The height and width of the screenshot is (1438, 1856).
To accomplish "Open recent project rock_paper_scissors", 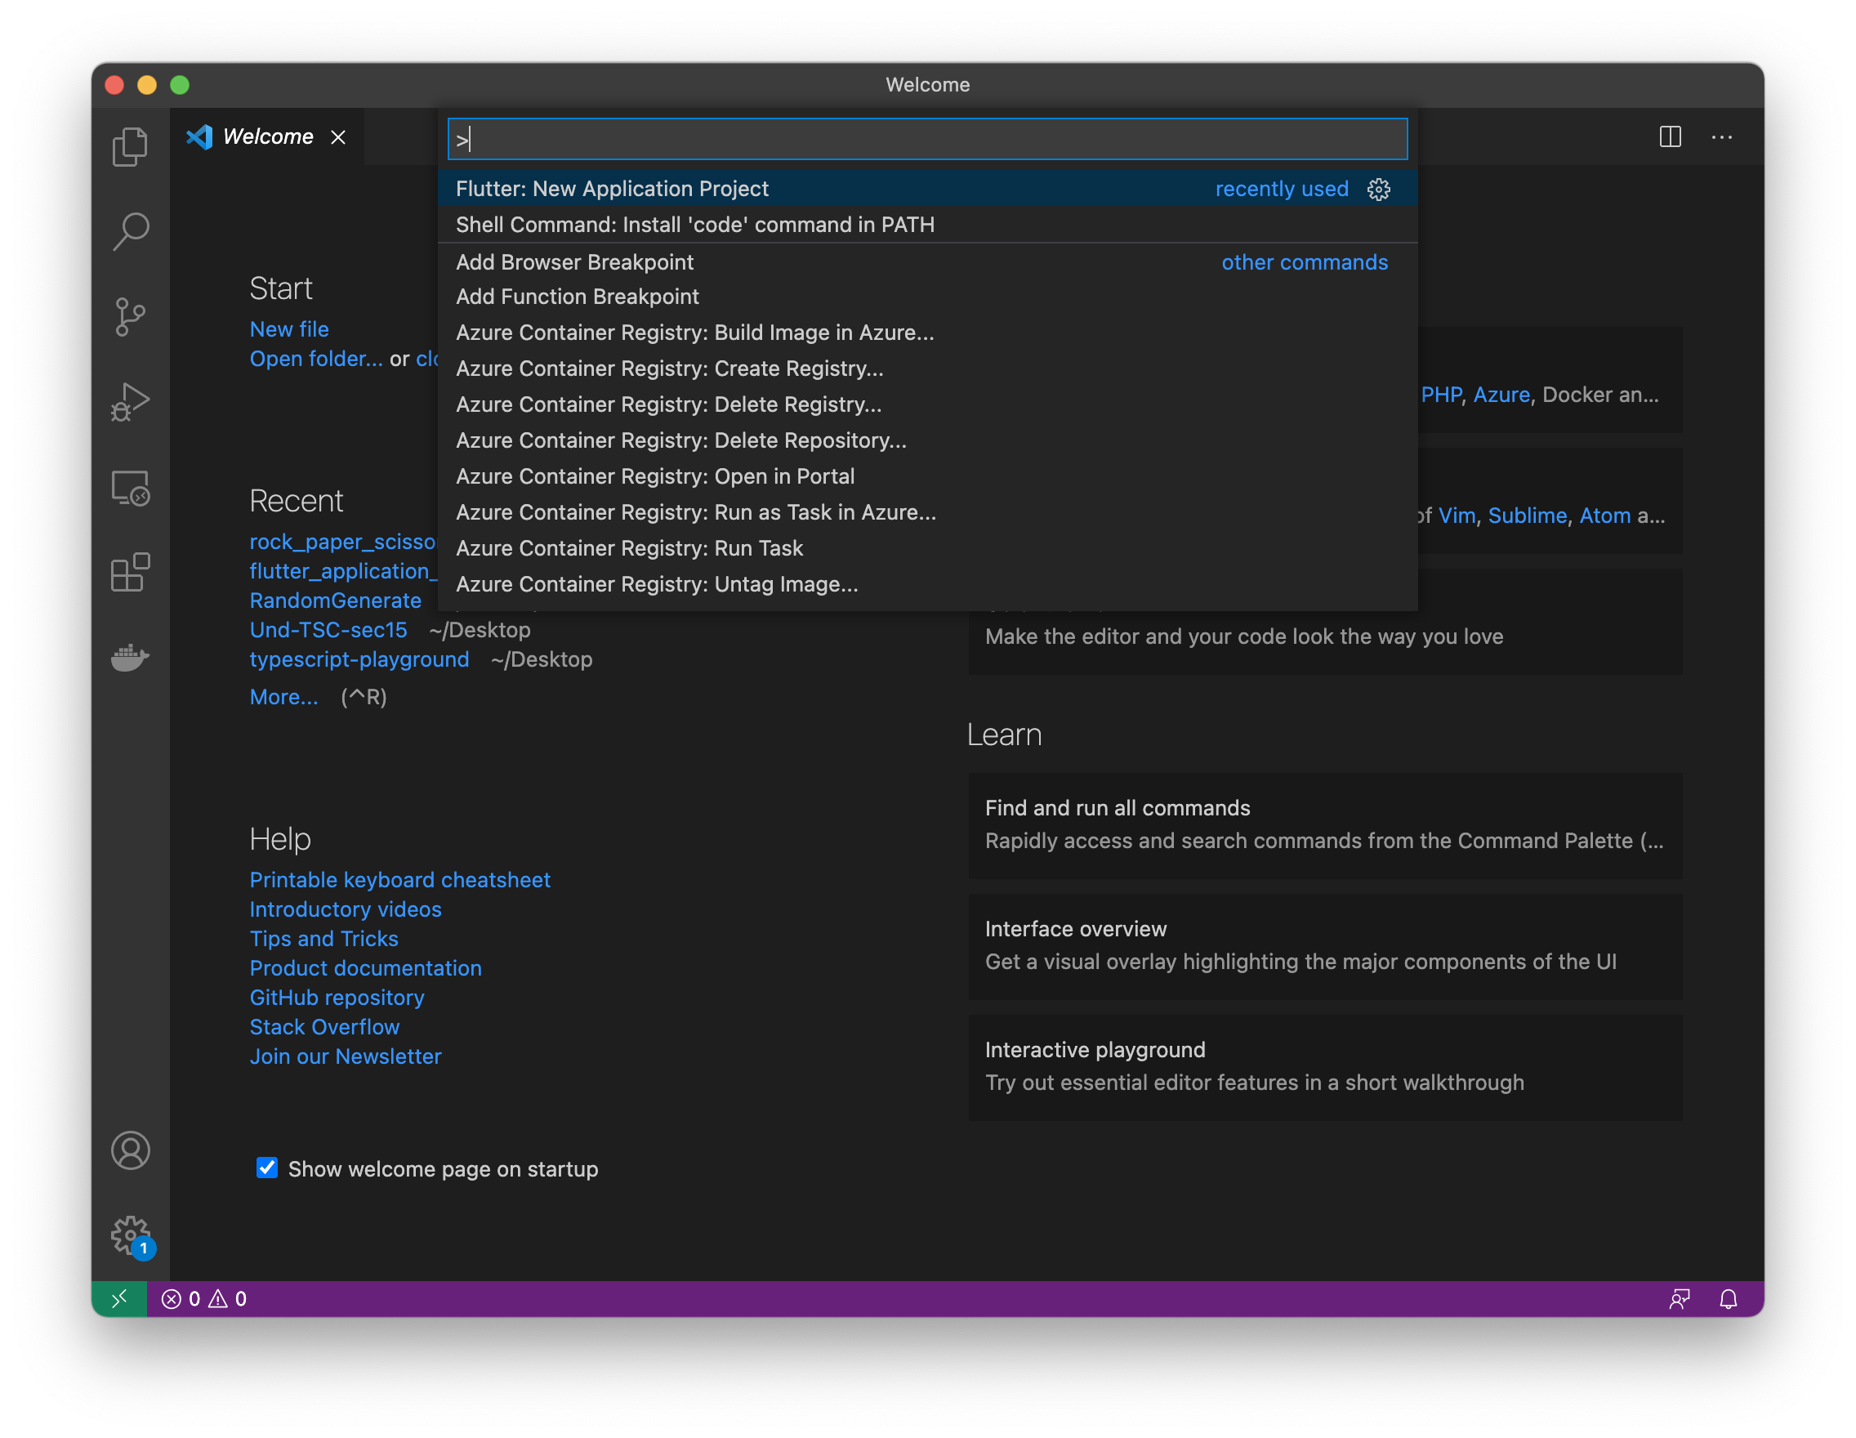I will [343, 542].
